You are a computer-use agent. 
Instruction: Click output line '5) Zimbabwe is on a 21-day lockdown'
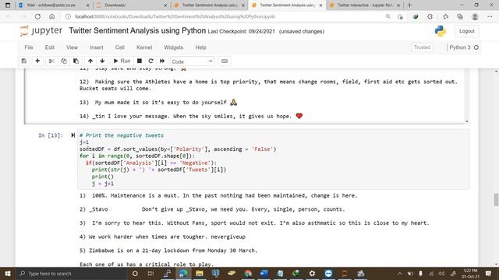pyautogui.click(x=168, y=250)
